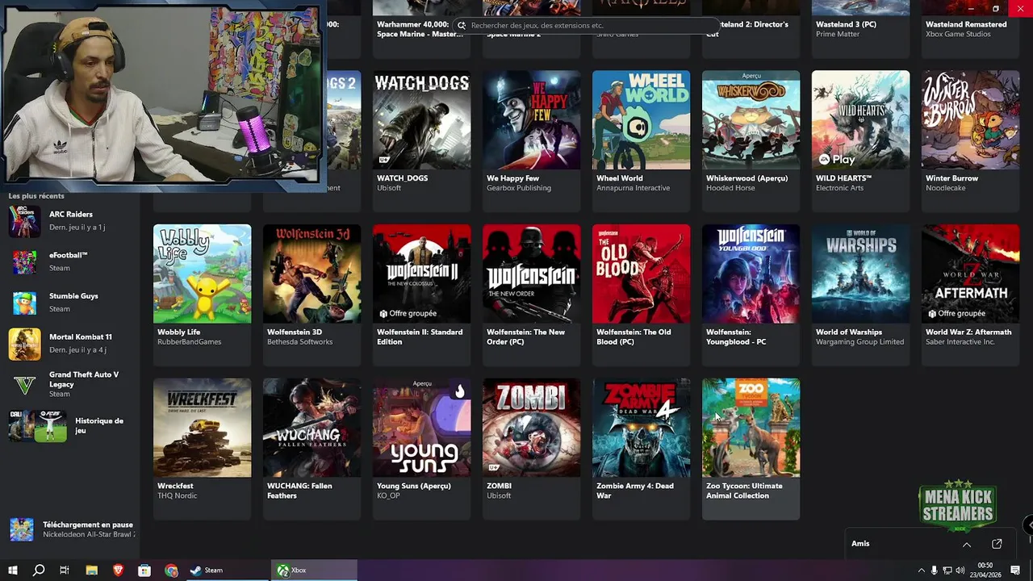This screenshot has width=1033, height=581.
Task: Open Whiskerwood (Aperçu) game cover
Action: pos(751,120)
